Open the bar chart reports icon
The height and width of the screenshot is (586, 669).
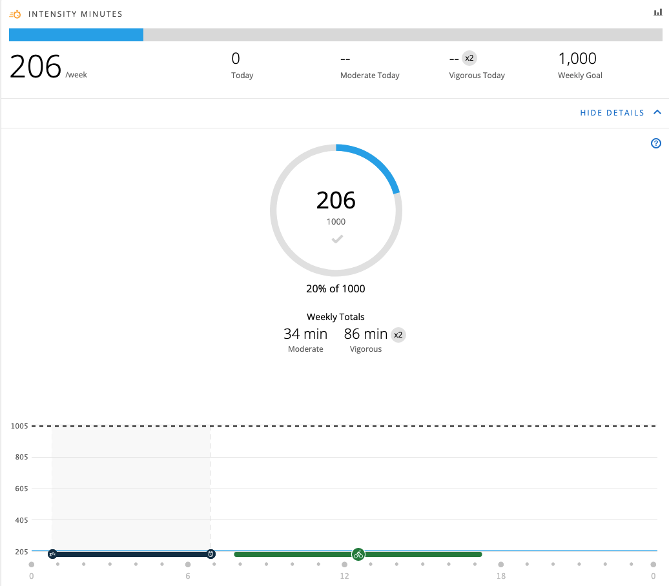pyautogui.click(x=657, y=13)
